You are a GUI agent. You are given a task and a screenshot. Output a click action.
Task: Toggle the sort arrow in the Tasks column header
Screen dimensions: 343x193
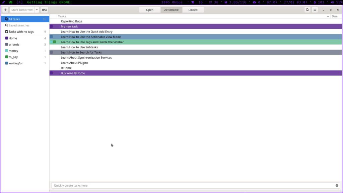[x=328, y=16]
